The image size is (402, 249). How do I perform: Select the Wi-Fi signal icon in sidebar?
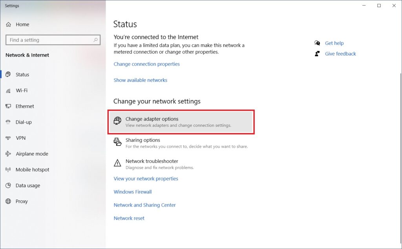click(x=8, y=91)
